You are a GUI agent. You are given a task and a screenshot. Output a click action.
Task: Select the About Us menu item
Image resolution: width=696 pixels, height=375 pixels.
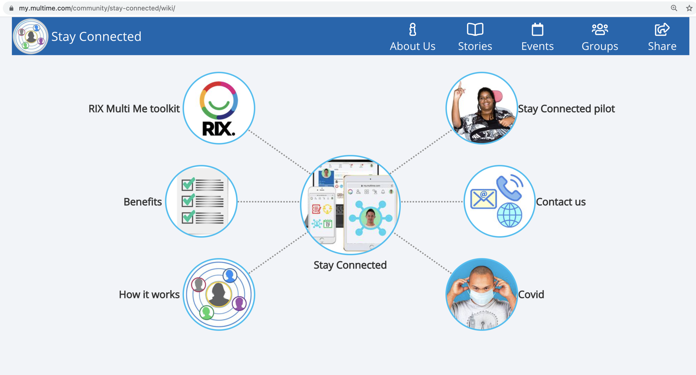[412, 46]
